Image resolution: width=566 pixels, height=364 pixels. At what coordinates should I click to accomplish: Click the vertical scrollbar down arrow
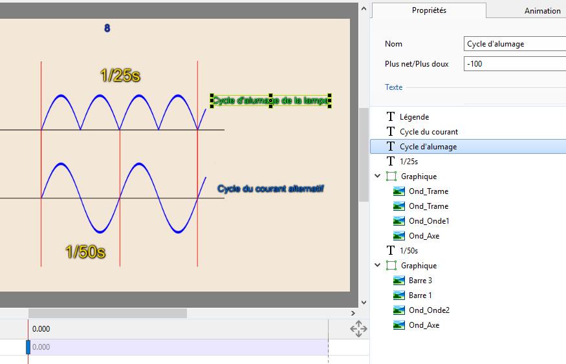coord(364,303)
